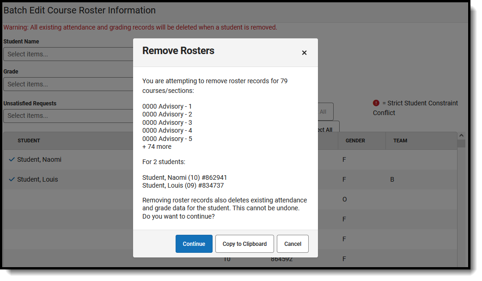Select the Student, Louis row name

coord(37,179)
